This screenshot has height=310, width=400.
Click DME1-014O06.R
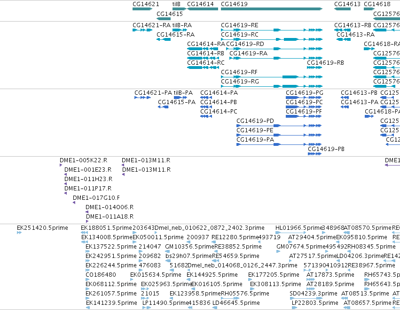(87, 212)
